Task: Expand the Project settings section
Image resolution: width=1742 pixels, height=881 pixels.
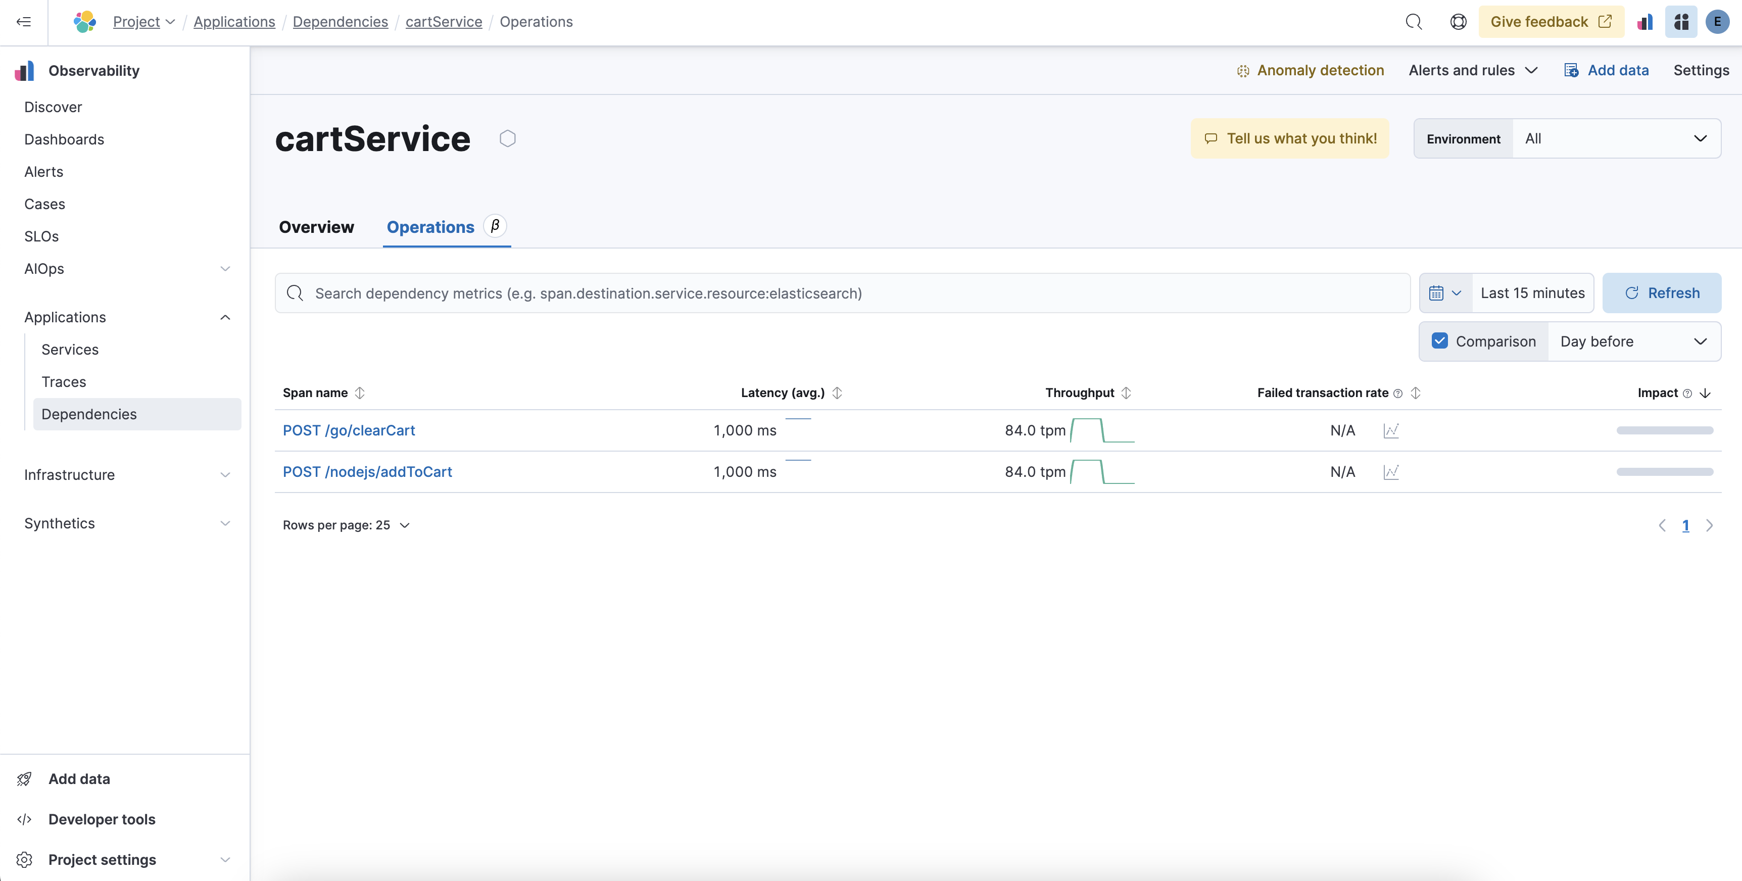Action: [225, 860]
